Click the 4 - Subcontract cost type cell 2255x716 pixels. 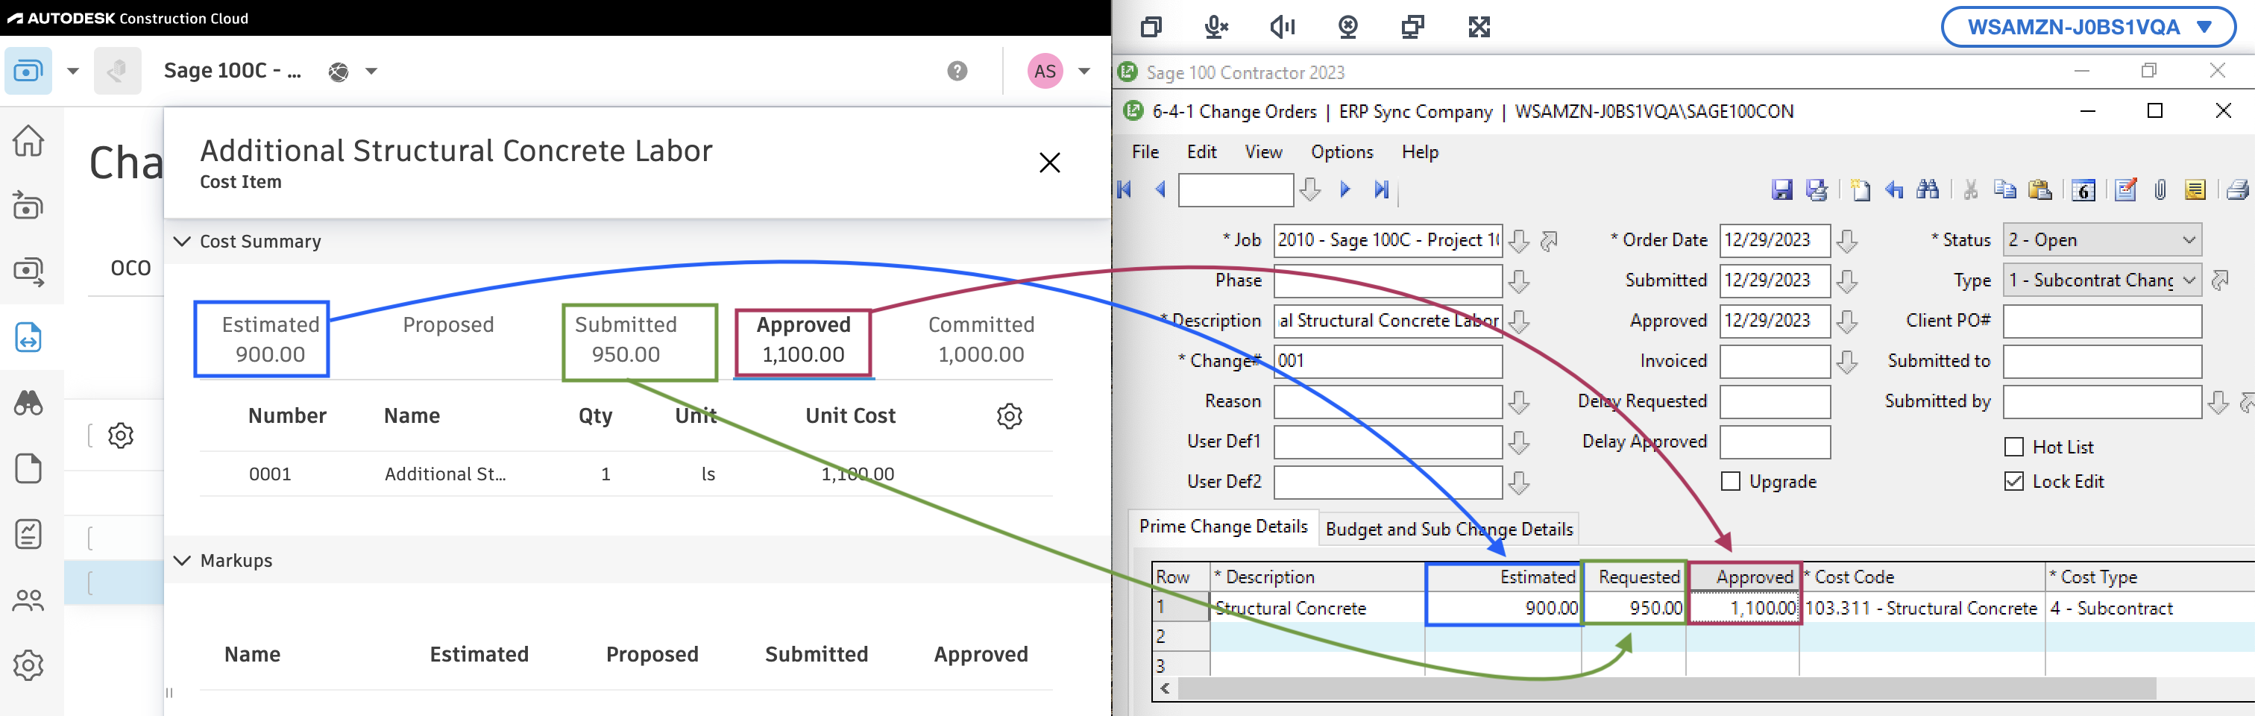tap(2149, 609)
